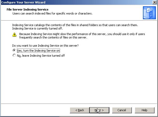Click the 'Indexing Service catalogs the contents' description
The image size is (158, 117).
75,25
